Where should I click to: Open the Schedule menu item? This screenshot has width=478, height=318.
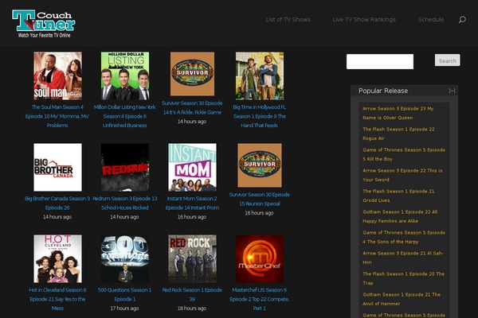pyautogui.click(x=431, y=19)
